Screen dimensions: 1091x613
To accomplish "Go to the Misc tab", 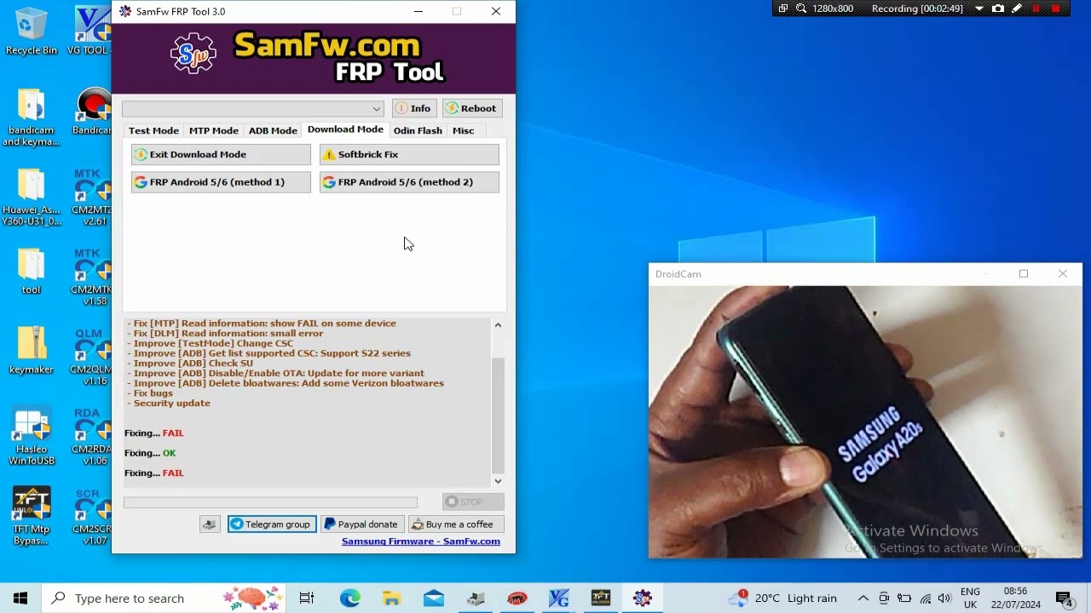I will pos(463,130).
